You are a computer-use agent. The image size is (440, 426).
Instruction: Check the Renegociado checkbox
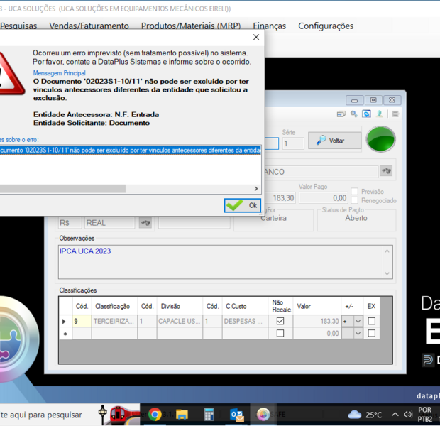pyautogui.click(x=355, y=200)
